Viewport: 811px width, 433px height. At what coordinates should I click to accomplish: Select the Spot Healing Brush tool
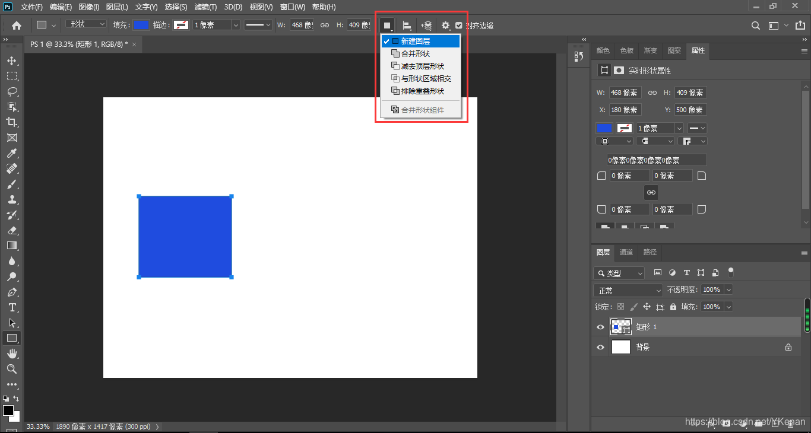[11, 168]
